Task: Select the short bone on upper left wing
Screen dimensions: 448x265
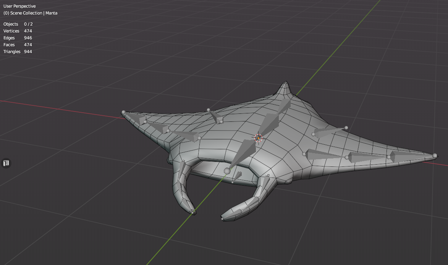Action: tap(215, 116)
